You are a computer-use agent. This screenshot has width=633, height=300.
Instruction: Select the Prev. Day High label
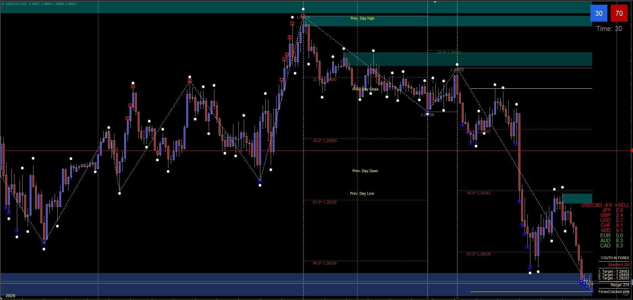(x=362, y=19)
